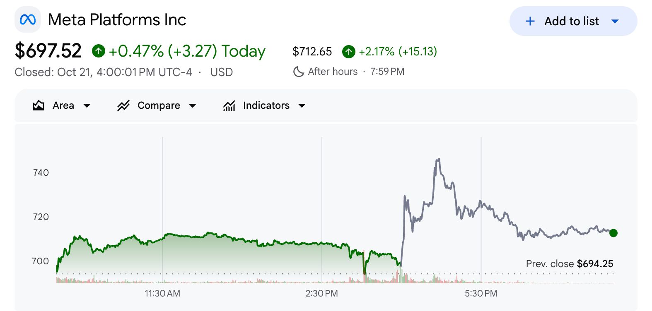
Task: Click the Compare zigzag lines icon
Action: [x=123, y=105]
